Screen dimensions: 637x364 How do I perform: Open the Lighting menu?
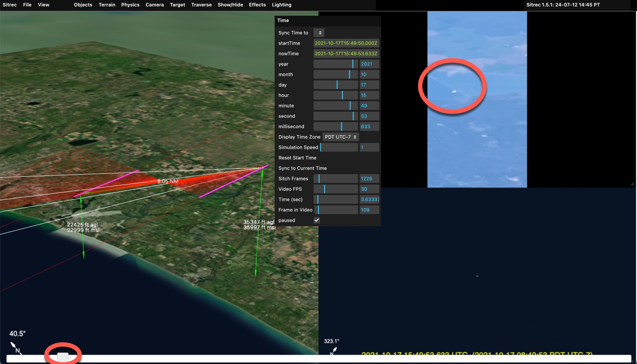click(282, 5)
